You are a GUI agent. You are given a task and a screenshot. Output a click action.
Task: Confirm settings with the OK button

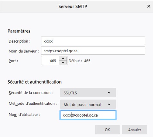[107, 130]
